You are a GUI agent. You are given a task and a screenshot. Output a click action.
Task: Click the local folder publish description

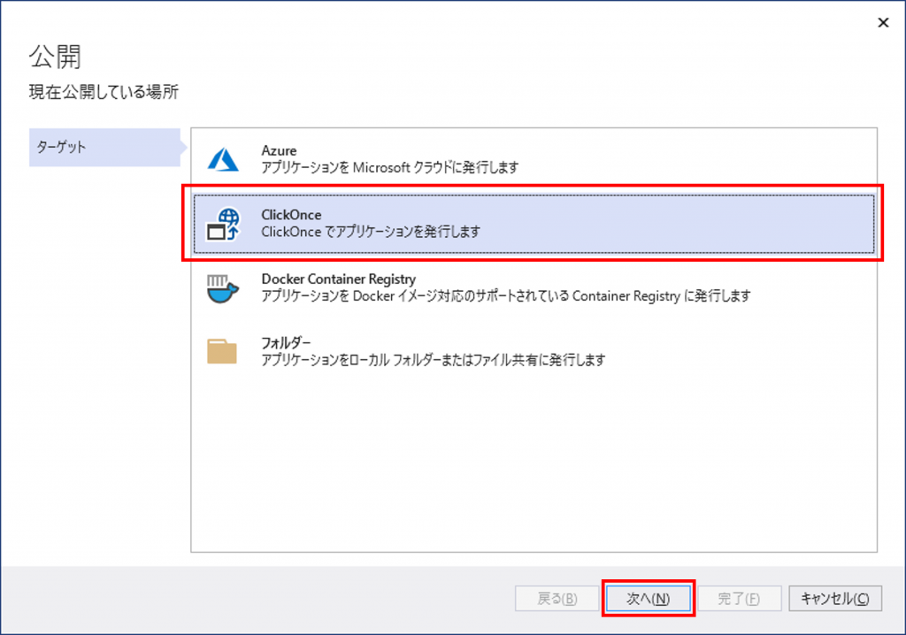pyautogui.click(x=433, y=360)
